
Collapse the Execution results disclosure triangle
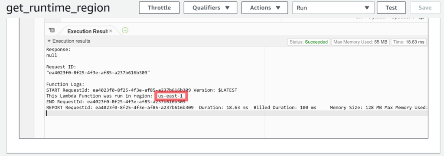click(49, 41)
